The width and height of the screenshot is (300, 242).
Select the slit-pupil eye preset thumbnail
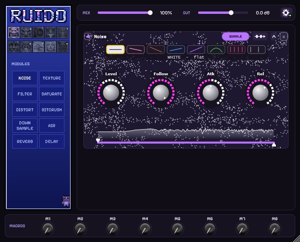point(38,32)
